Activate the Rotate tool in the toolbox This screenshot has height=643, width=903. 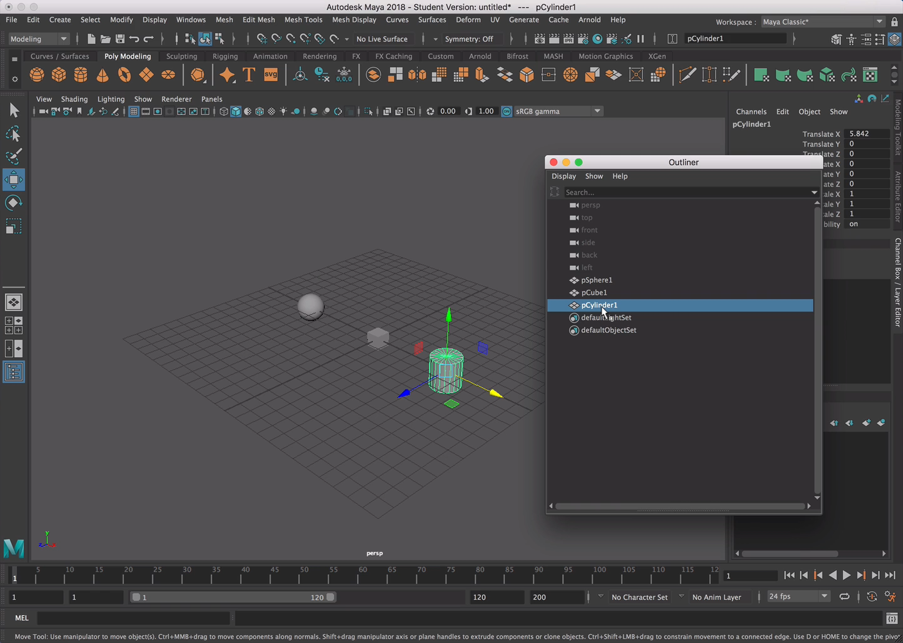tap(14, 201)
